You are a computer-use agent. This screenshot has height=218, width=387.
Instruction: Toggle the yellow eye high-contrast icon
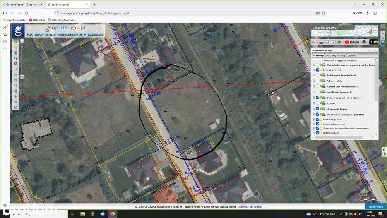(374, 42)
